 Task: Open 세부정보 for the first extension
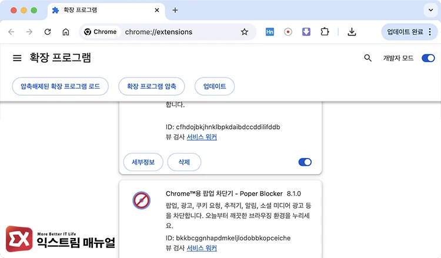click(x=143, y=162)
